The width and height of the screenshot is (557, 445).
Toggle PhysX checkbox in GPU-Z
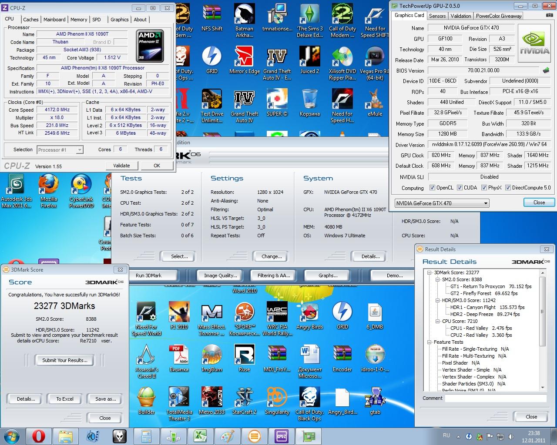484,188
